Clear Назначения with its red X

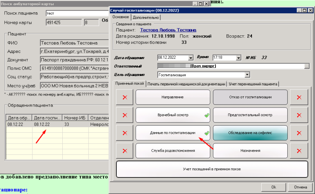pyautogui.click(x=299, y=151)
